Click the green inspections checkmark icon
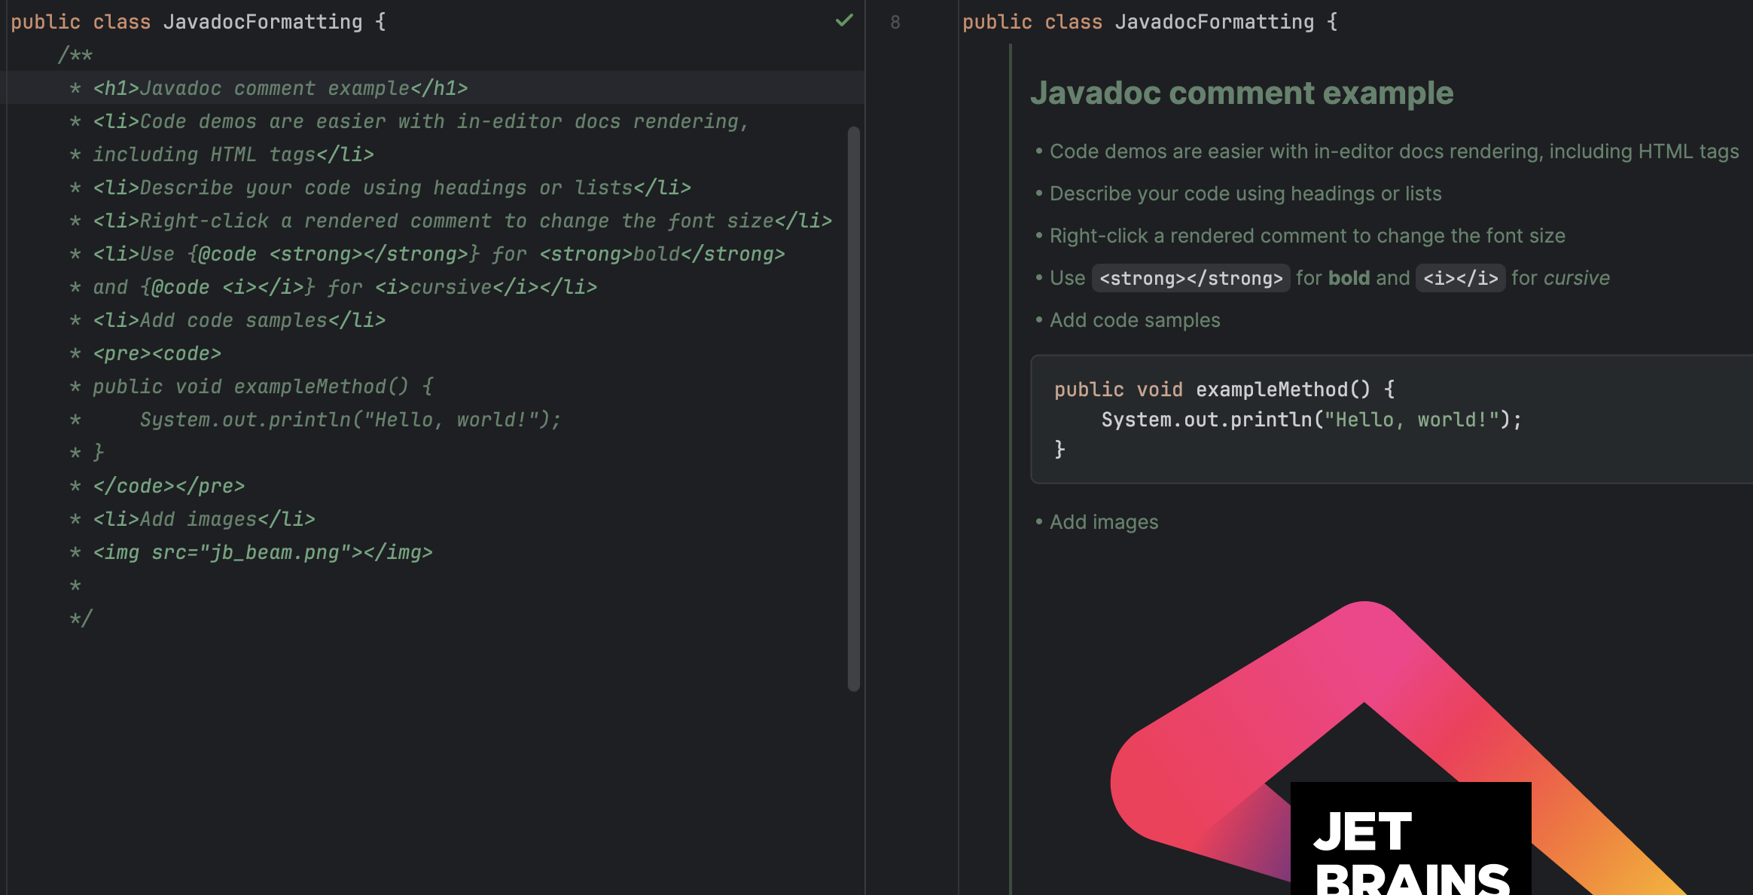The height and width of the screenshot is (895, 1753). click(843, 21)
